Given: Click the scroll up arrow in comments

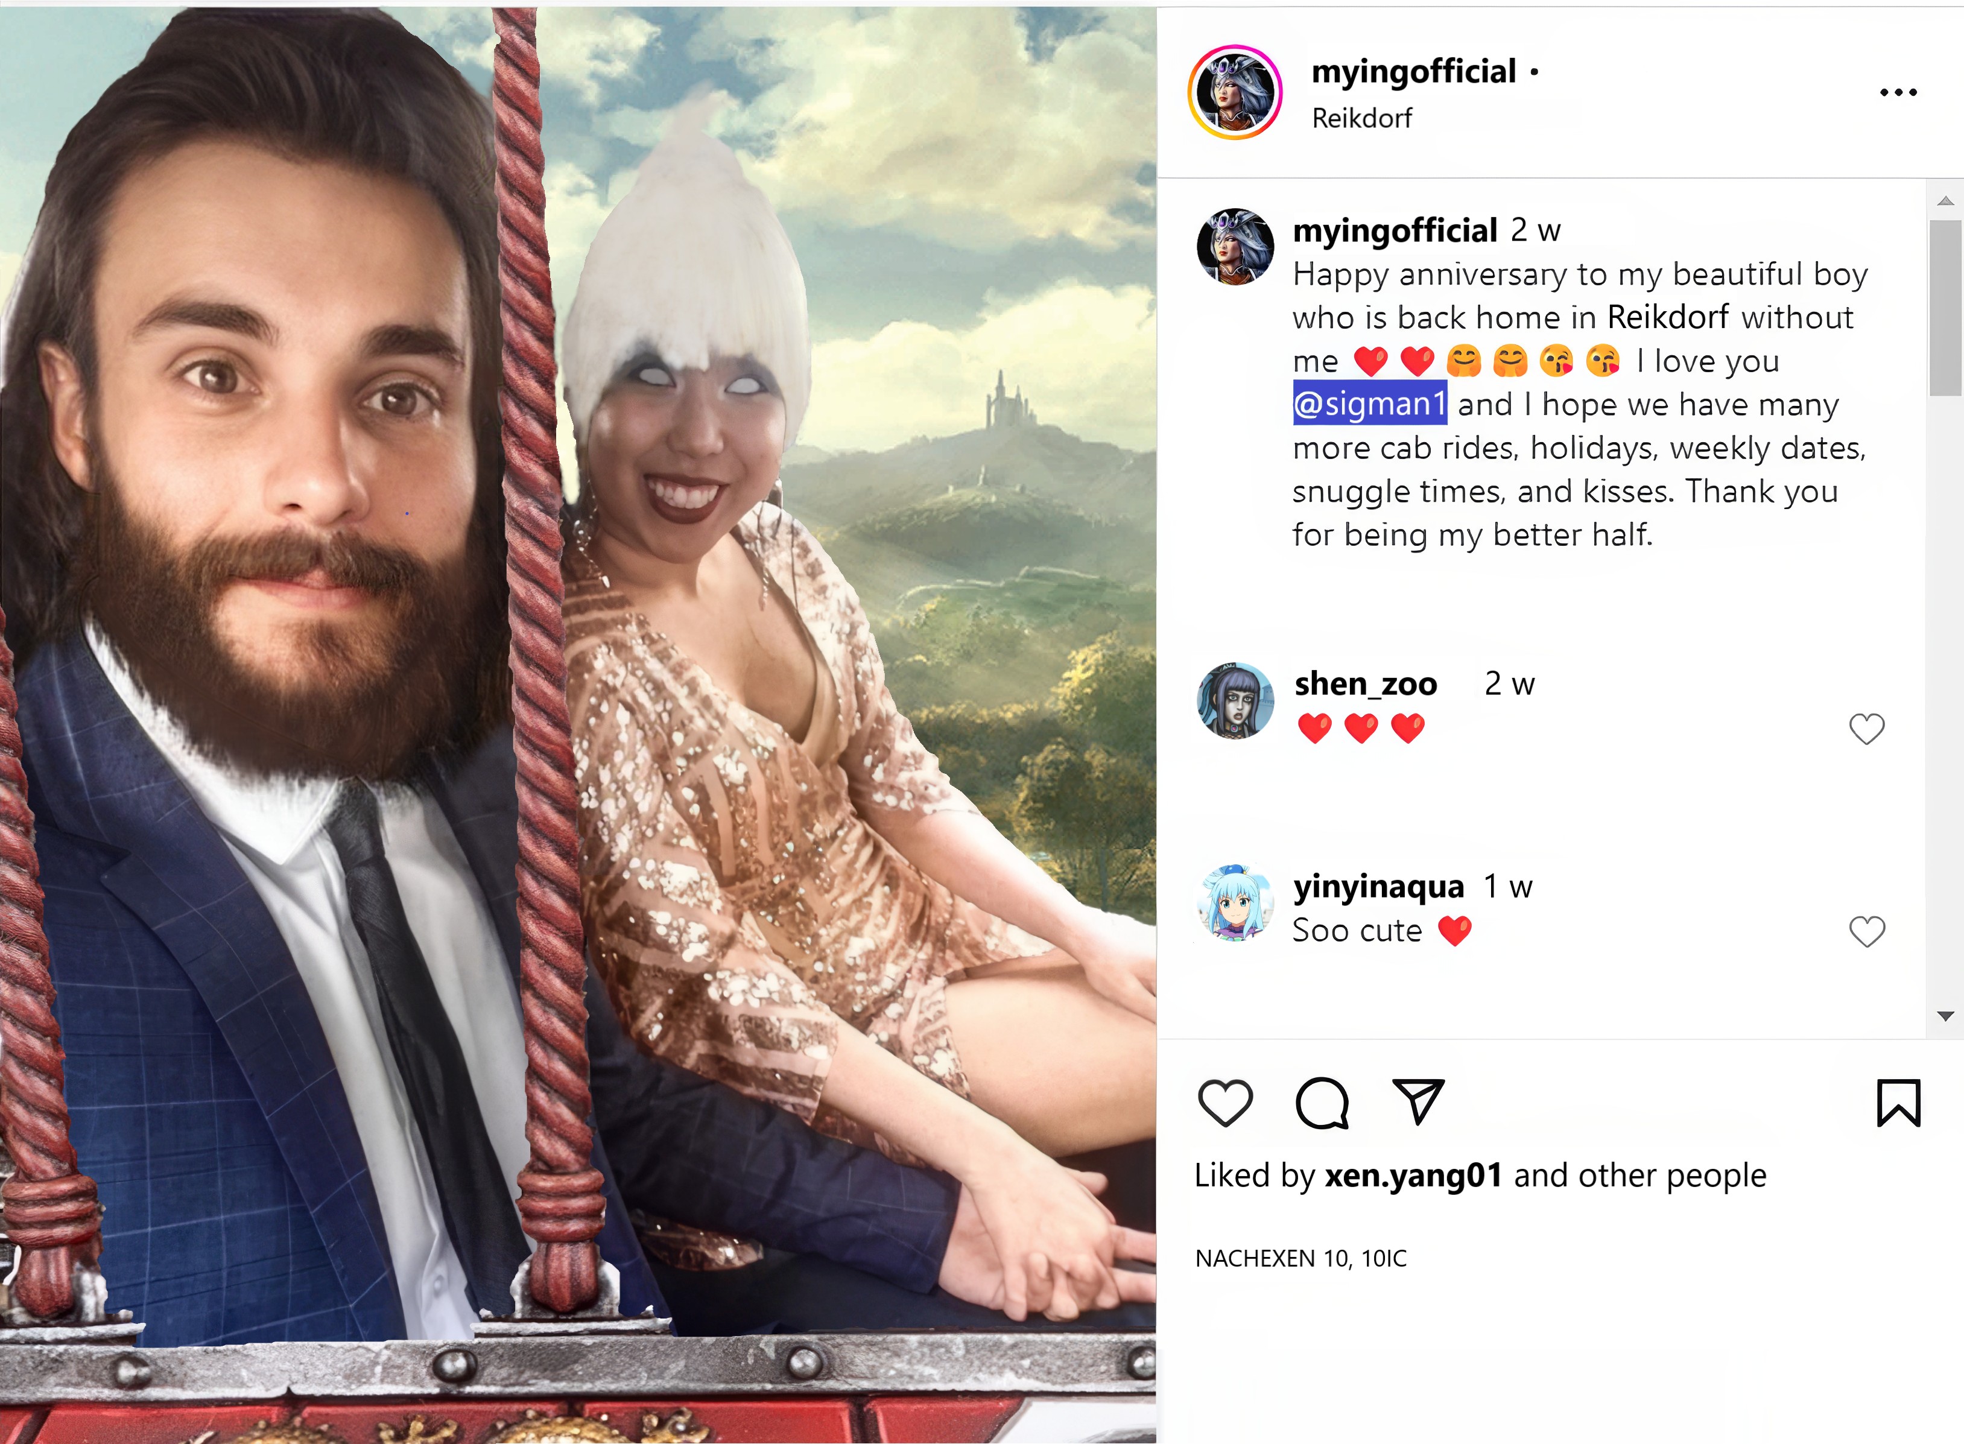Looking at the screenshot, I should coord(1946,201).
